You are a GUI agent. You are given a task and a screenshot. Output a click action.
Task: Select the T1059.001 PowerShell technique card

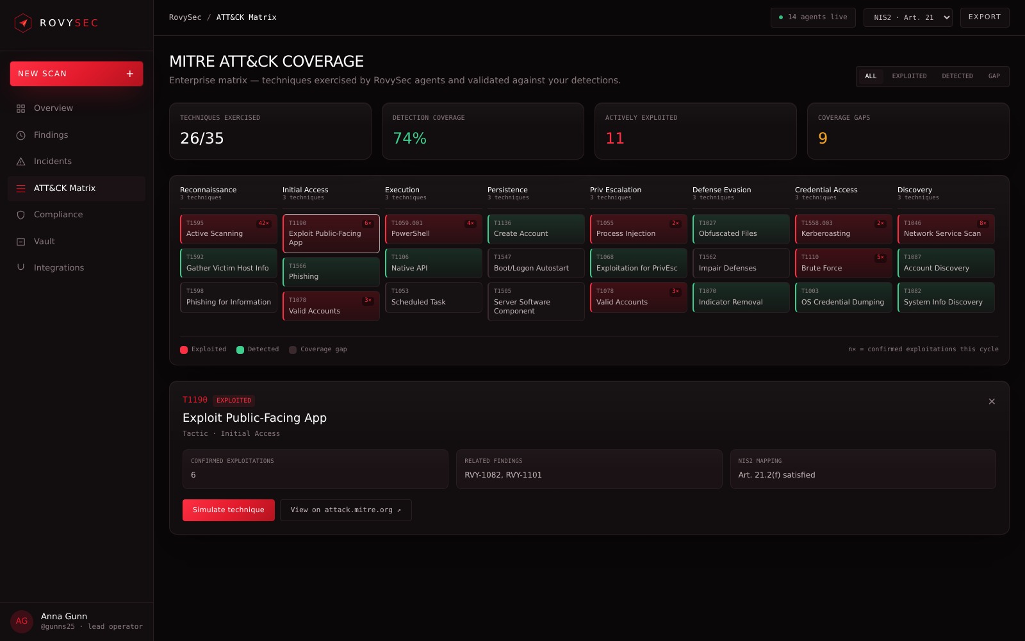(x=434, y=229)
